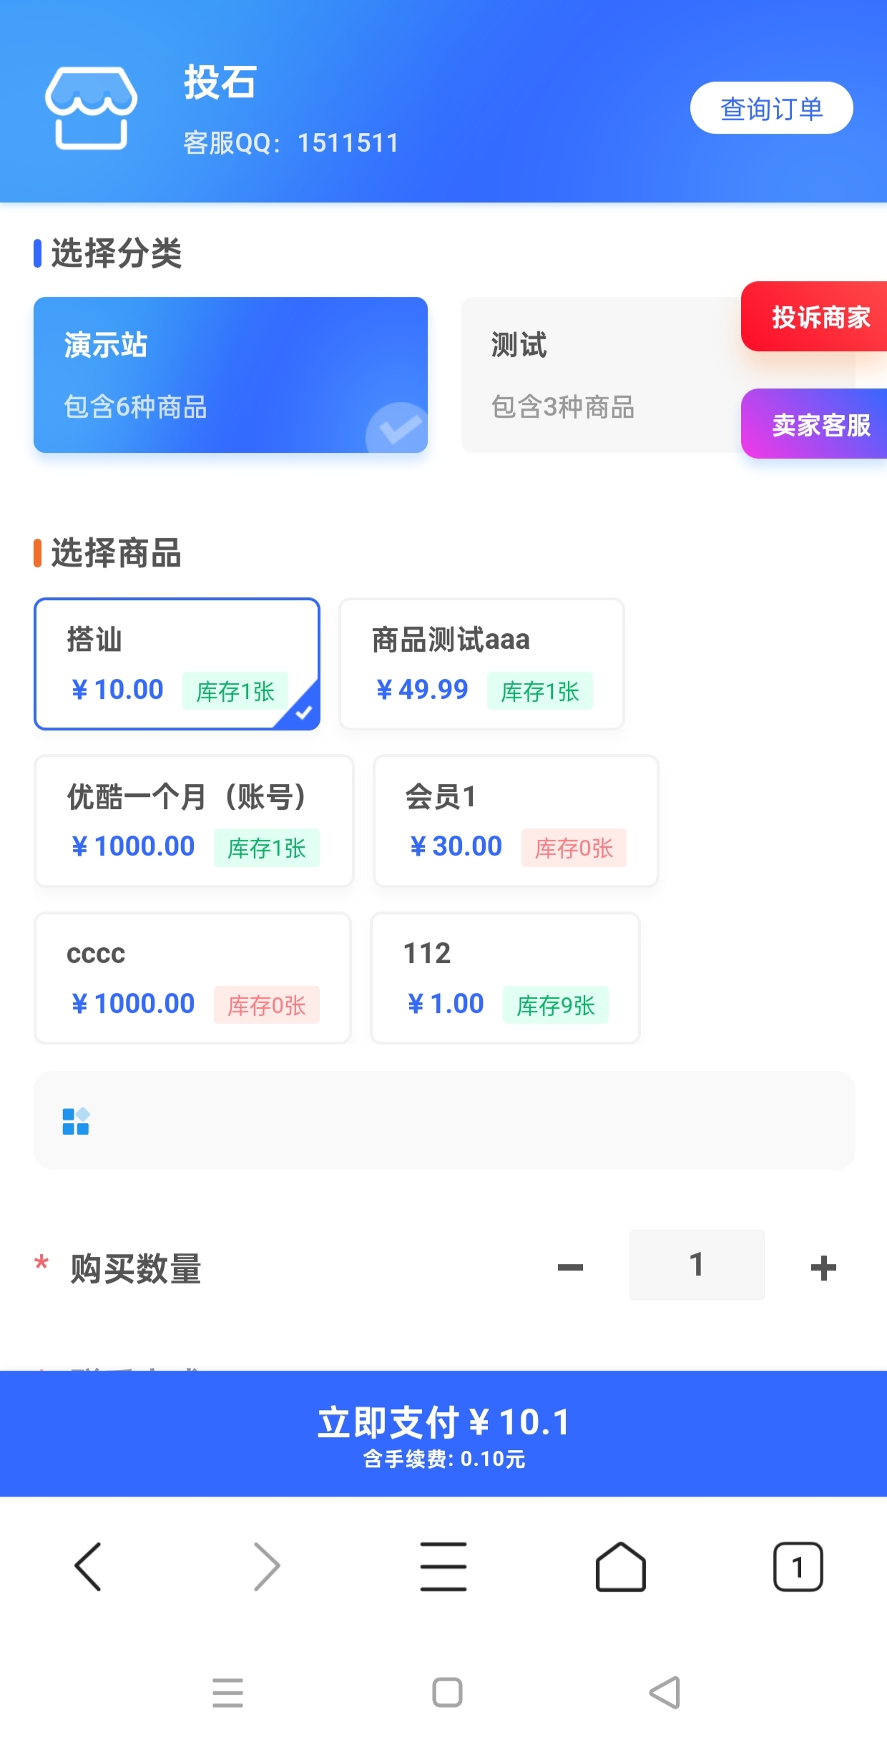Open the browser hamburger menu
Screen dimensions: 887x1747
[x=443, y=1566]
